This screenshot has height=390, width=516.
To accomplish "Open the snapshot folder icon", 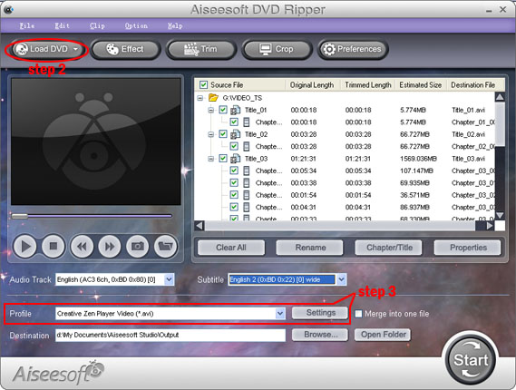I will [166, 246].
